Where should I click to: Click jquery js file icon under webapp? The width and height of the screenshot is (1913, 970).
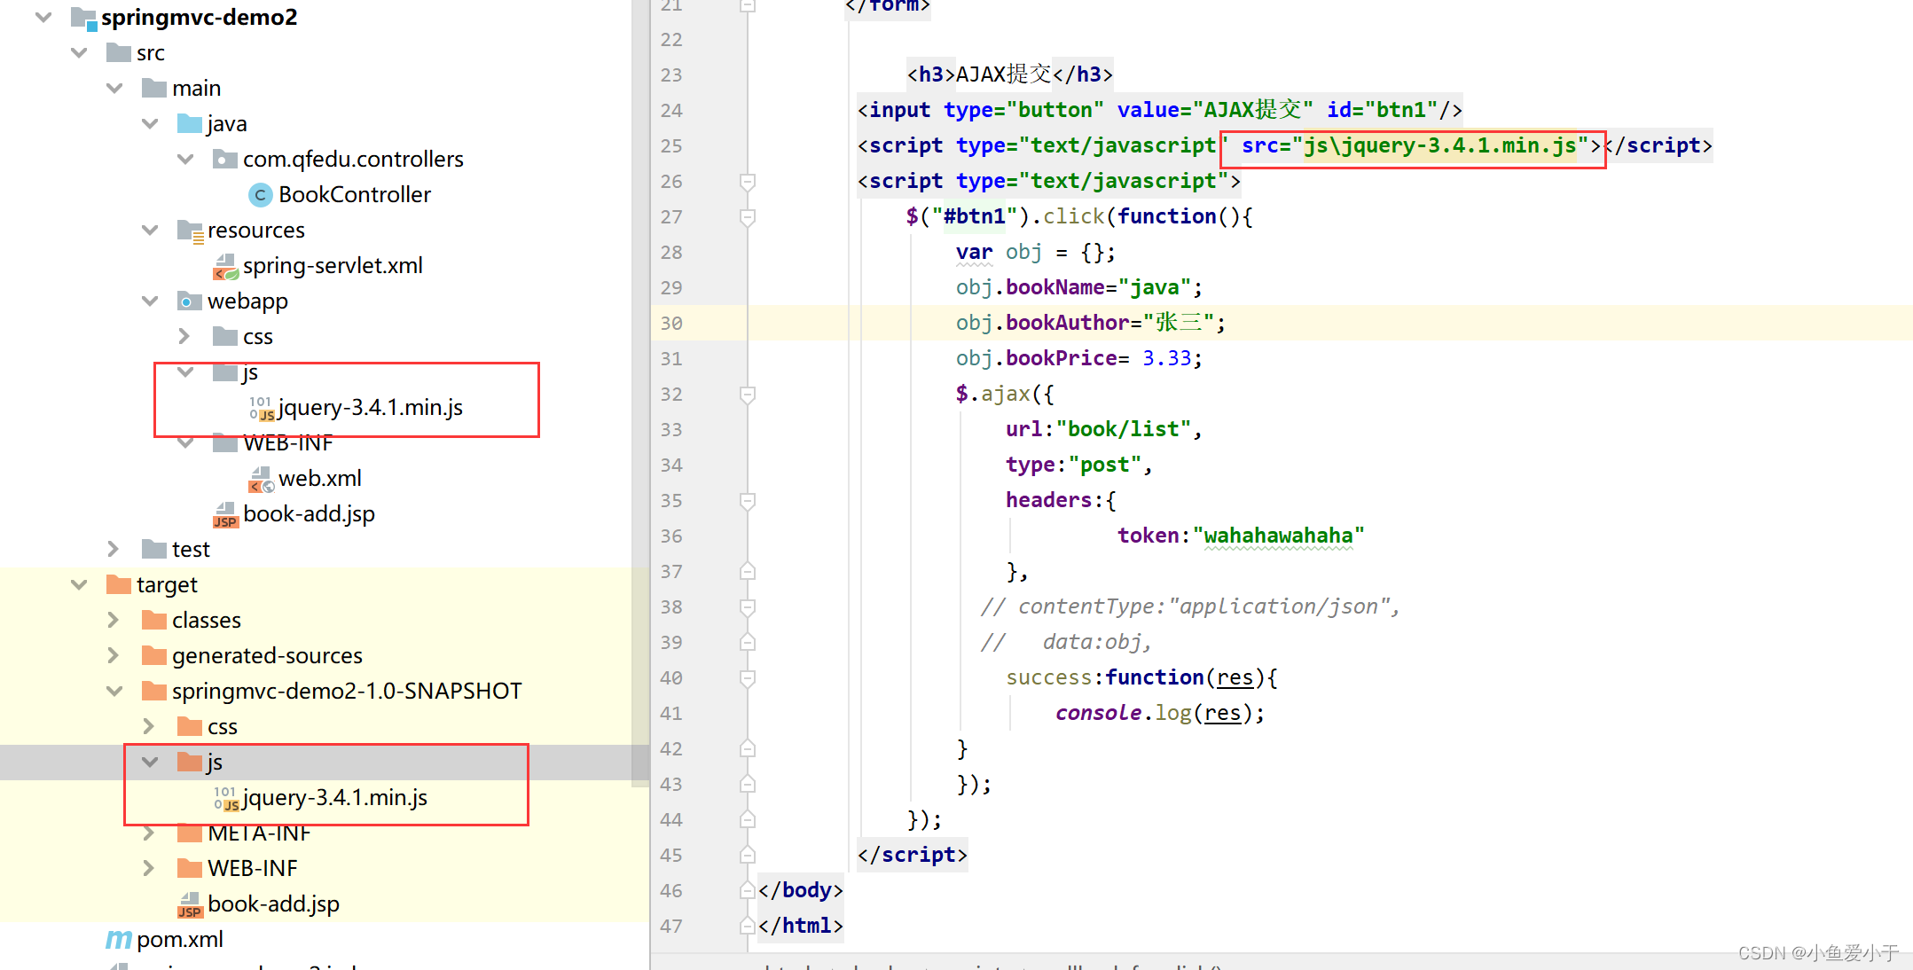pyautogui.click(x=261, y=408)
